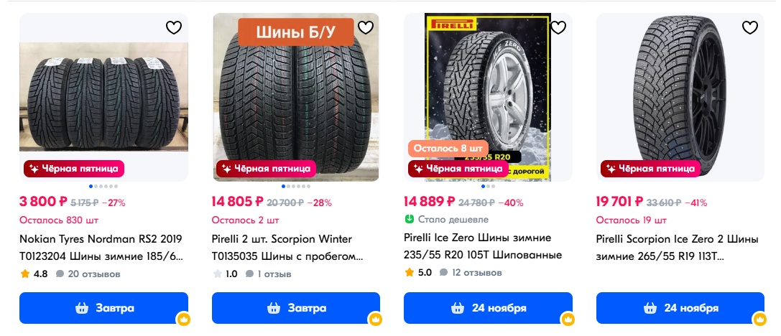
Task: Add Pirelli Ice Zero to cart, 24 ноября
Action: pos(488,308)
